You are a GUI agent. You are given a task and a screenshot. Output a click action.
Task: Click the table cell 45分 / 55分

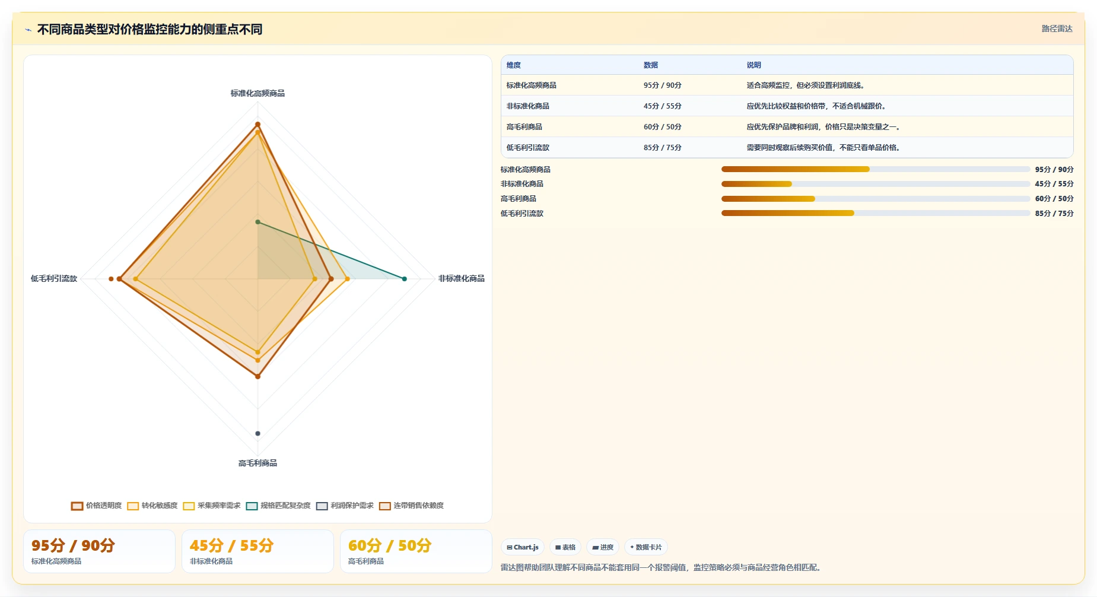(x=663, y=106)
